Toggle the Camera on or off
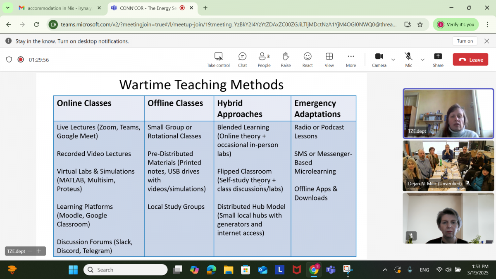Image resolution: width=496 pixels, height=279 pixels. pyautogui.click(x=379, y=60)
